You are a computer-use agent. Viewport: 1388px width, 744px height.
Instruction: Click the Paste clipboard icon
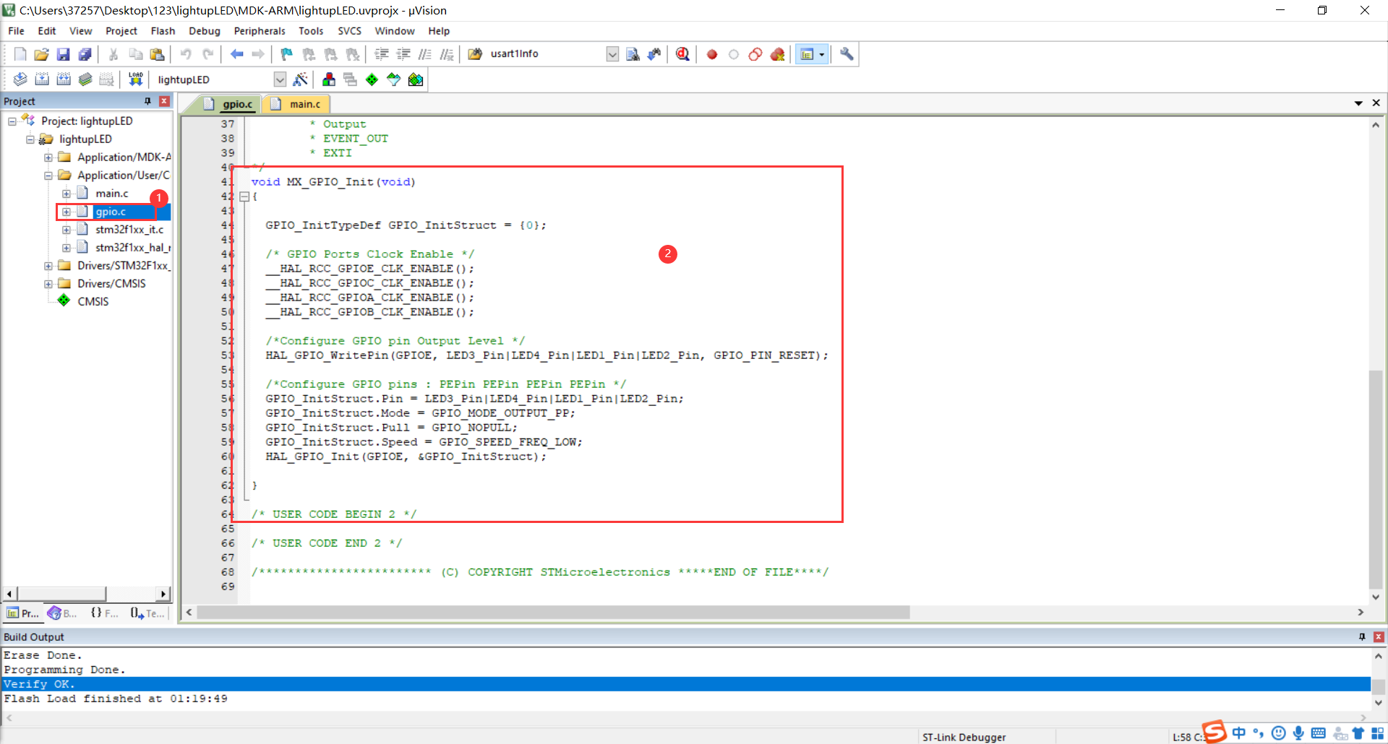(157, 54)
